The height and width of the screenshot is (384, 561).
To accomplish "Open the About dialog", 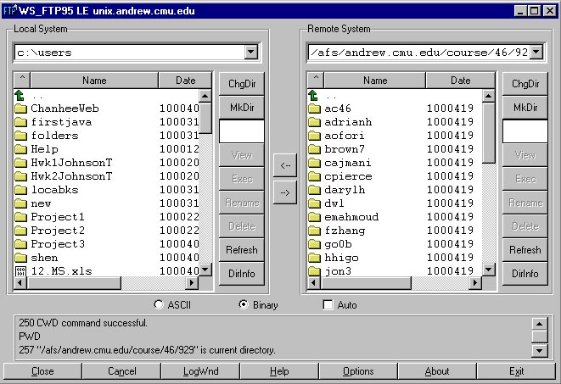I will click(437, 371).
